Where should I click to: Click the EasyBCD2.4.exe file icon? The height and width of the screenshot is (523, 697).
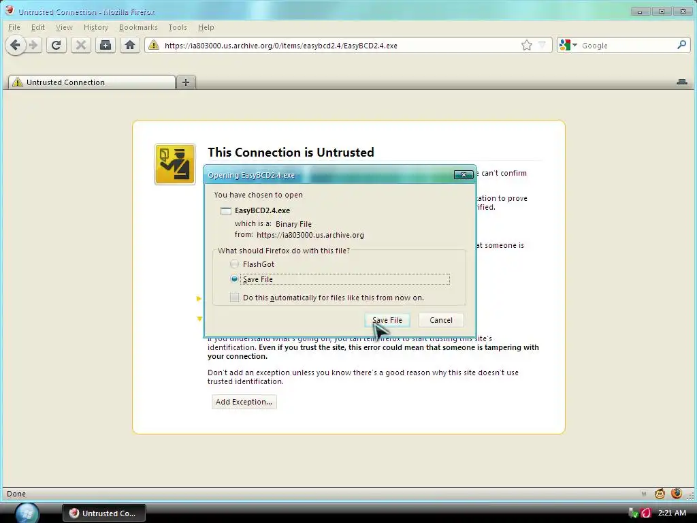point(226,211)
